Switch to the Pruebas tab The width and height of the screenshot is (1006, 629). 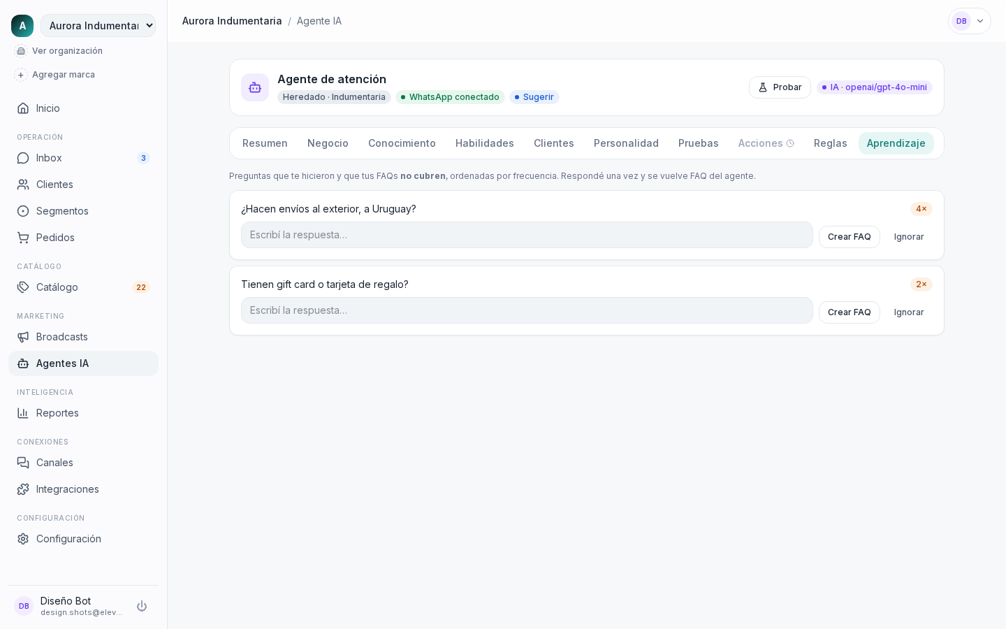[699, 143]
